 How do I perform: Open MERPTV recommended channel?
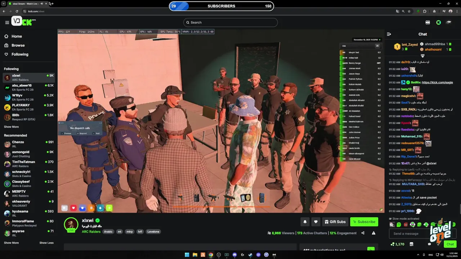click(x=29, y=194)
